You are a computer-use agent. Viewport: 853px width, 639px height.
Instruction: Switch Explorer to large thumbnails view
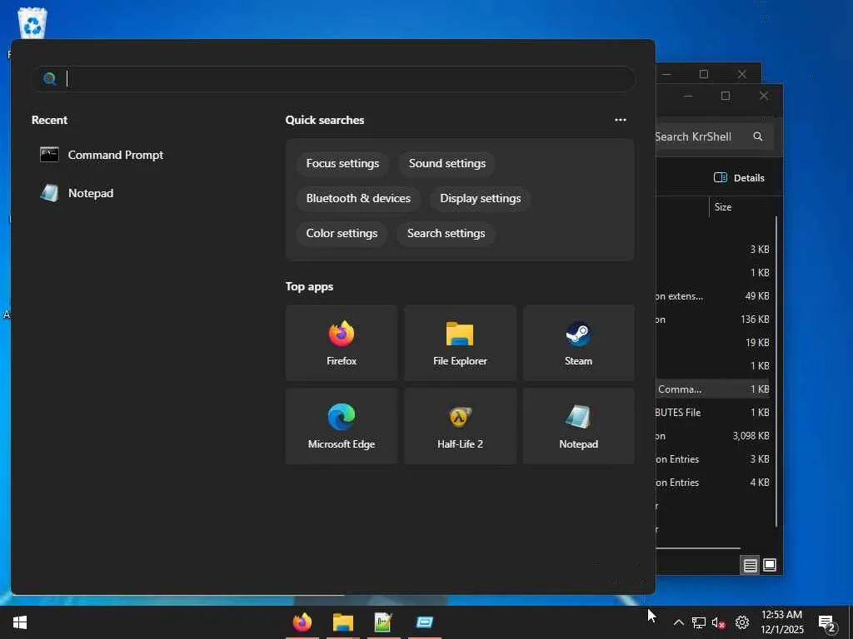point(770,565)
